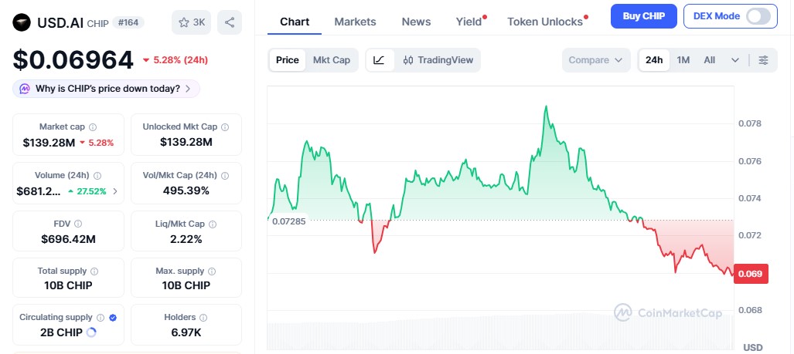Click the #164 rank badge

128,22
